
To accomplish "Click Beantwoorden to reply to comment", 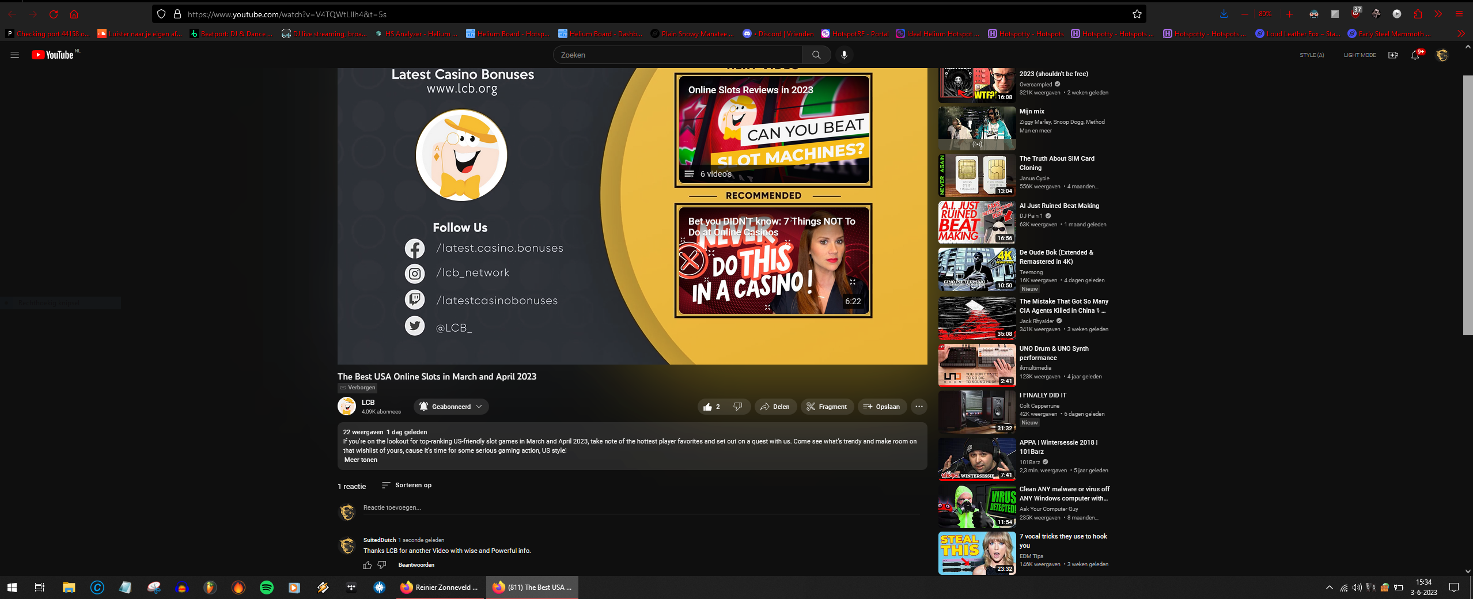I will 416,565.
